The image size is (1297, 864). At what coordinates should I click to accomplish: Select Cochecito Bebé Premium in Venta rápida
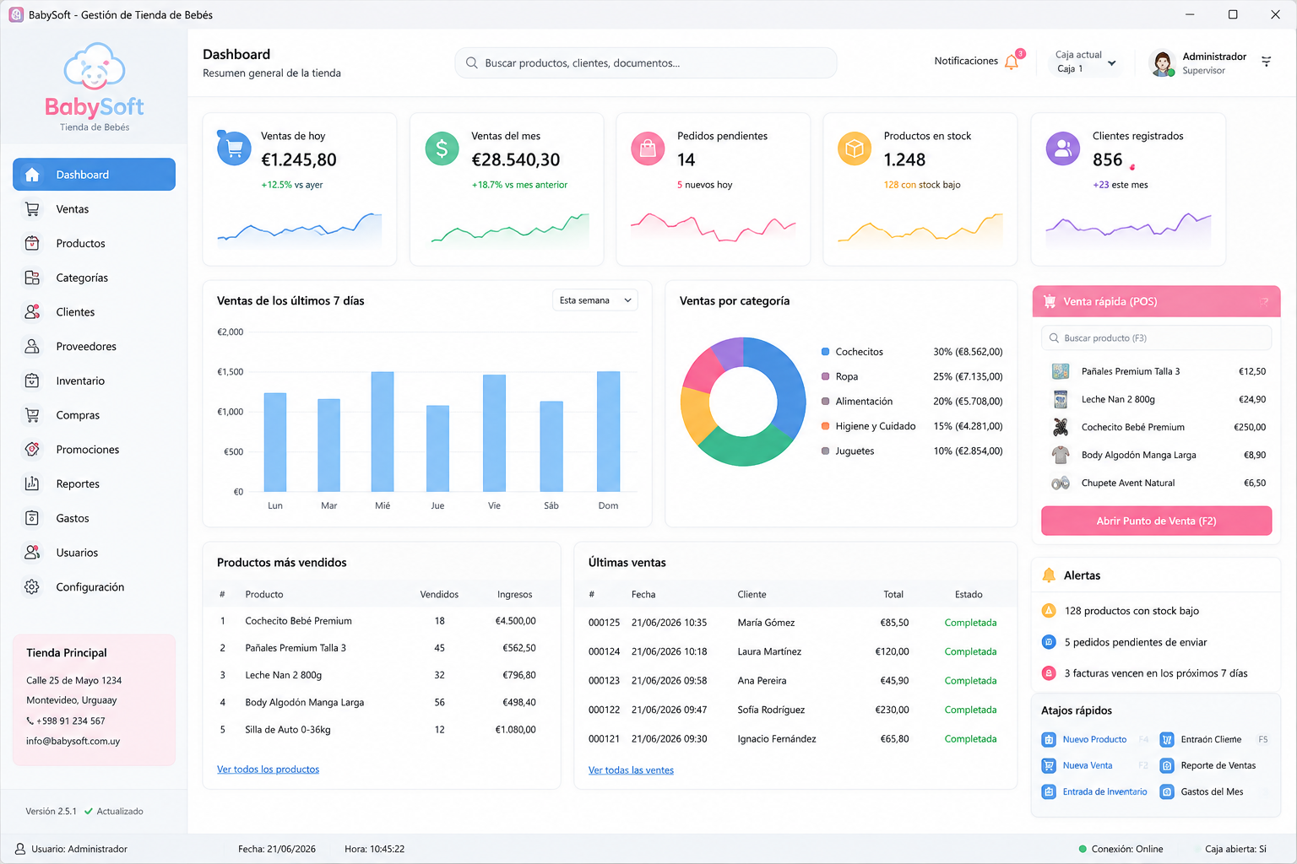tap(1156, 427)
